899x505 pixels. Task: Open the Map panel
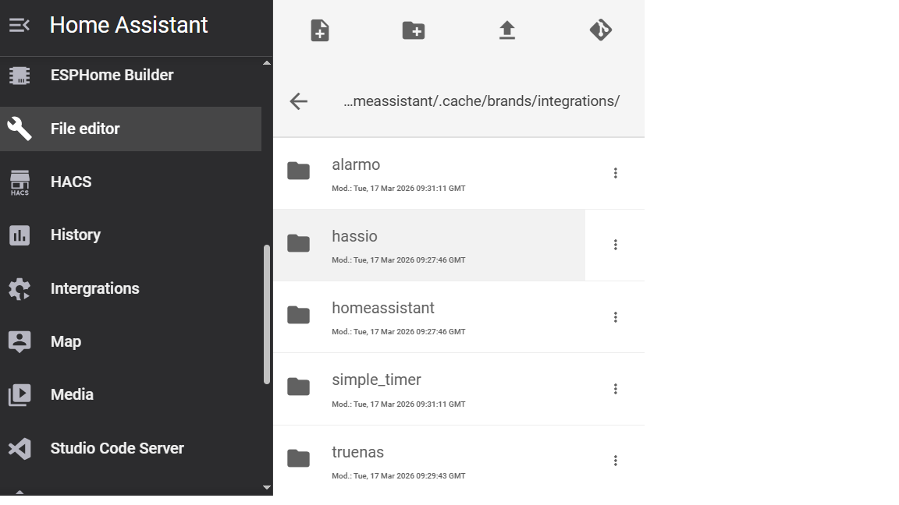click(x=66, y=342)
